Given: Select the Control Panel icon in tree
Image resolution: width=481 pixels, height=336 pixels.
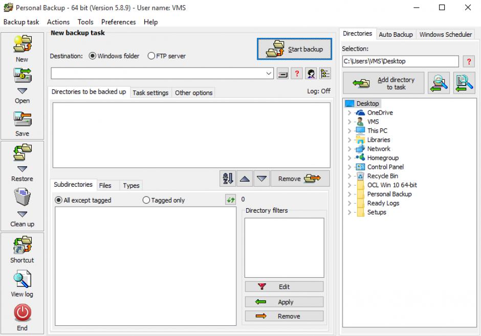Looking at the screenshot, I should pos(360,167).
